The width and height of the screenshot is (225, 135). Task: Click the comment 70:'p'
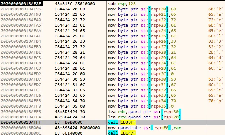(x=216, y=101)
